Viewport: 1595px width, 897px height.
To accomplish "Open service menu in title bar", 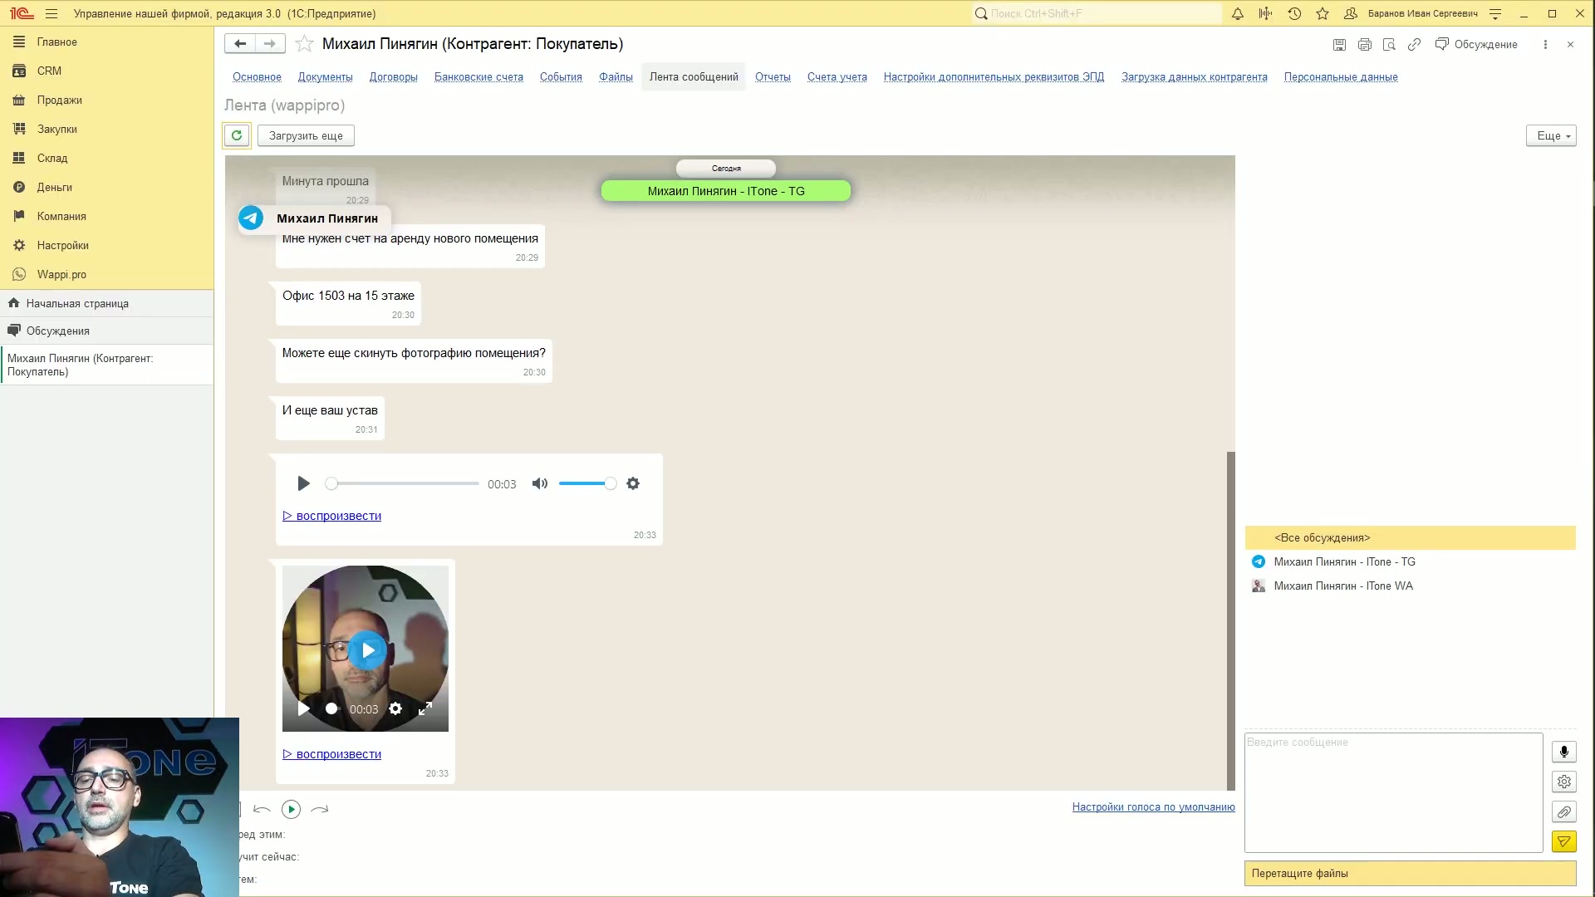I will 1495,13.
